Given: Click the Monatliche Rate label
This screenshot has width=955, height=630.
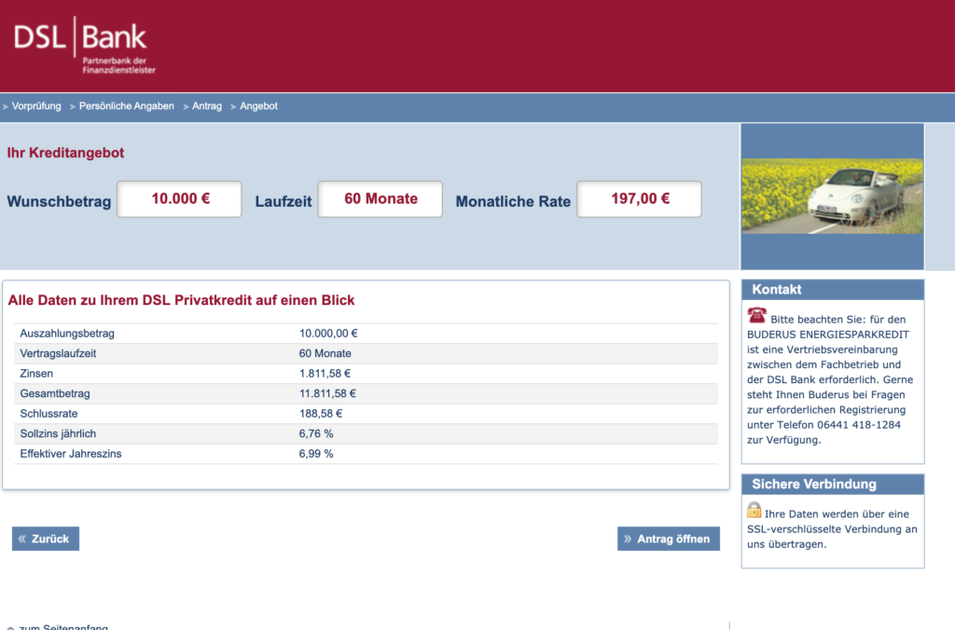Looking at the screenshot, I should click(513, 201).
